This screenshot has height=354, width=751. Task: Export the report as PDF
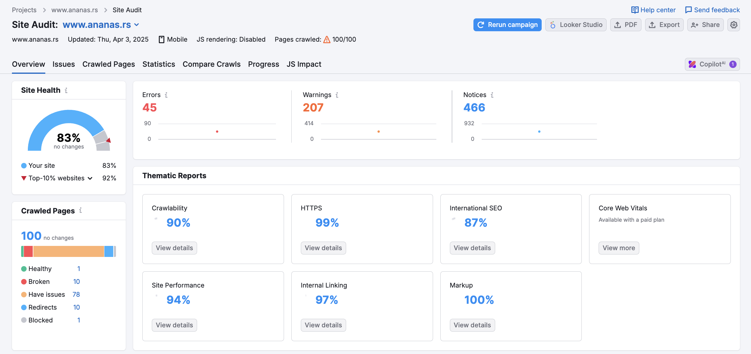(626, 25)
